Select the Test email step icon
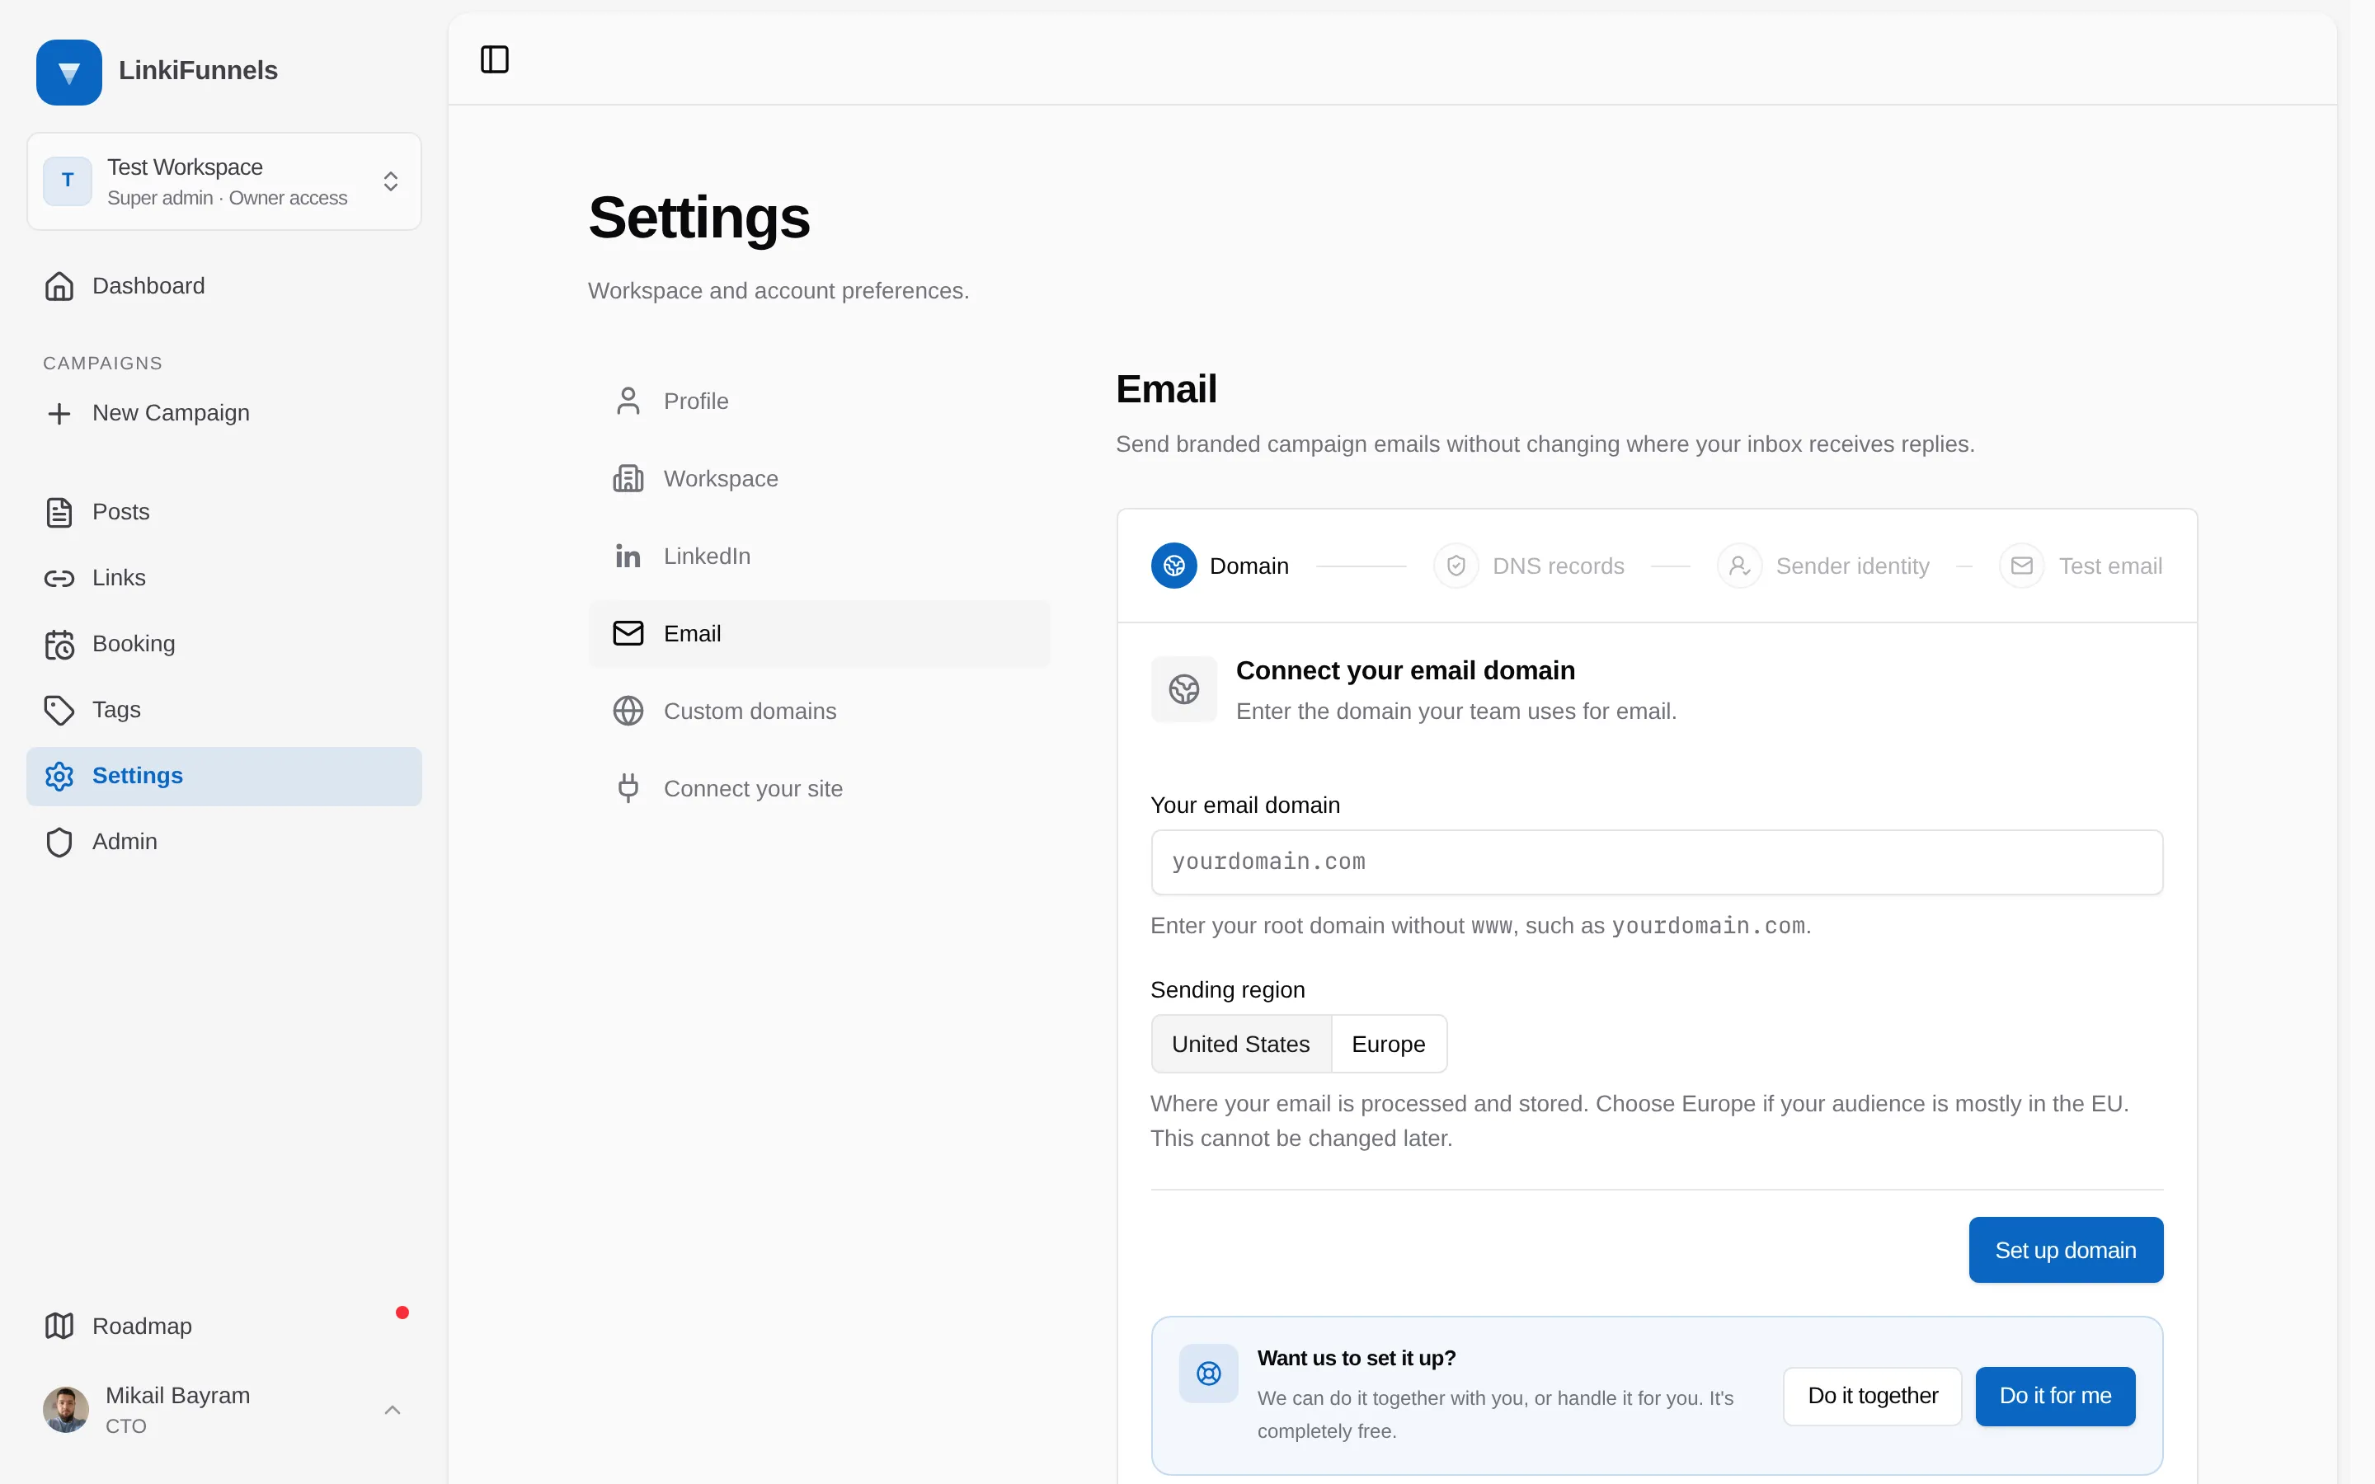 click(x=2022, y=566)
